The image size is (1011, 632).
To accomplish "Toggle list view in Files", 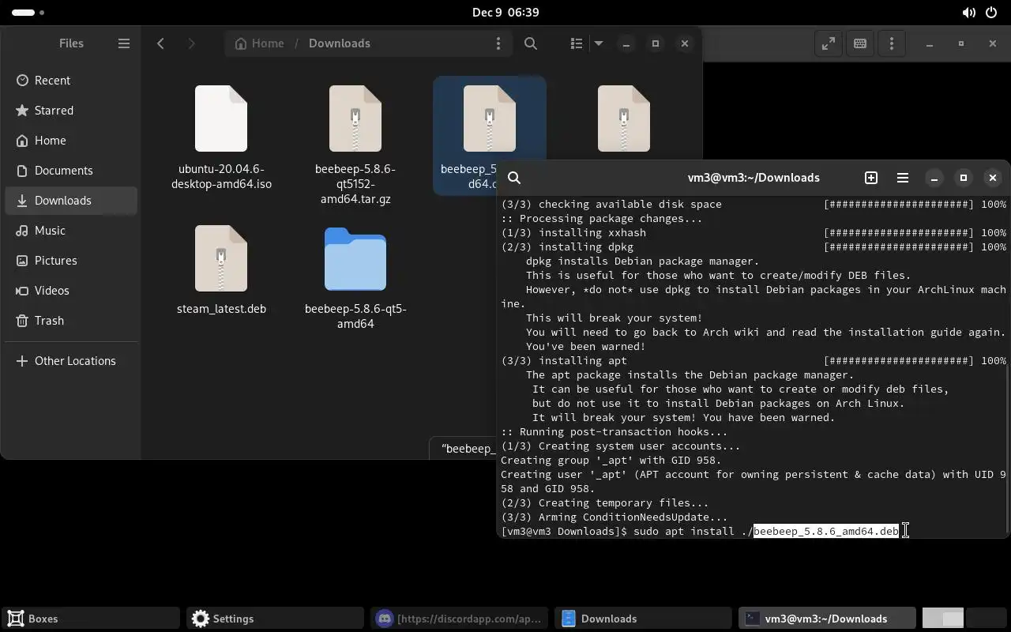I will click(x=577, y=43).
